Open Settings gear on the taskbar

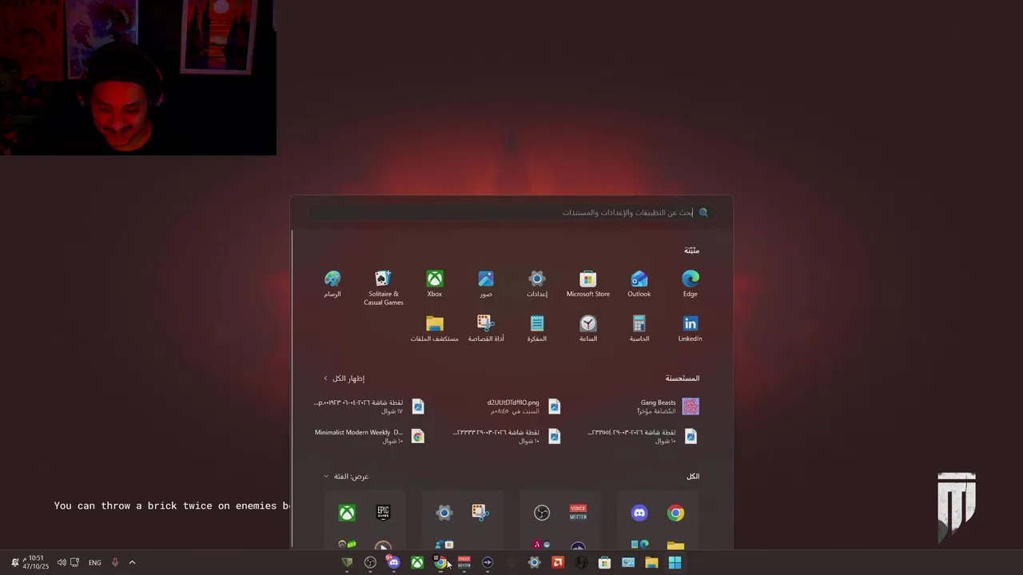(535, 562)
